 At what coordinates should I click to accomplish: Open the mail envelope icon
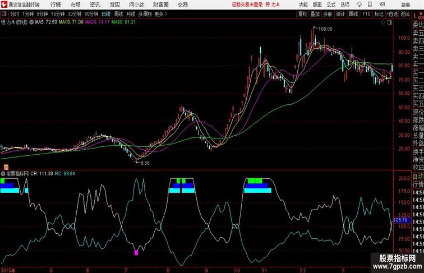(382, 4)
